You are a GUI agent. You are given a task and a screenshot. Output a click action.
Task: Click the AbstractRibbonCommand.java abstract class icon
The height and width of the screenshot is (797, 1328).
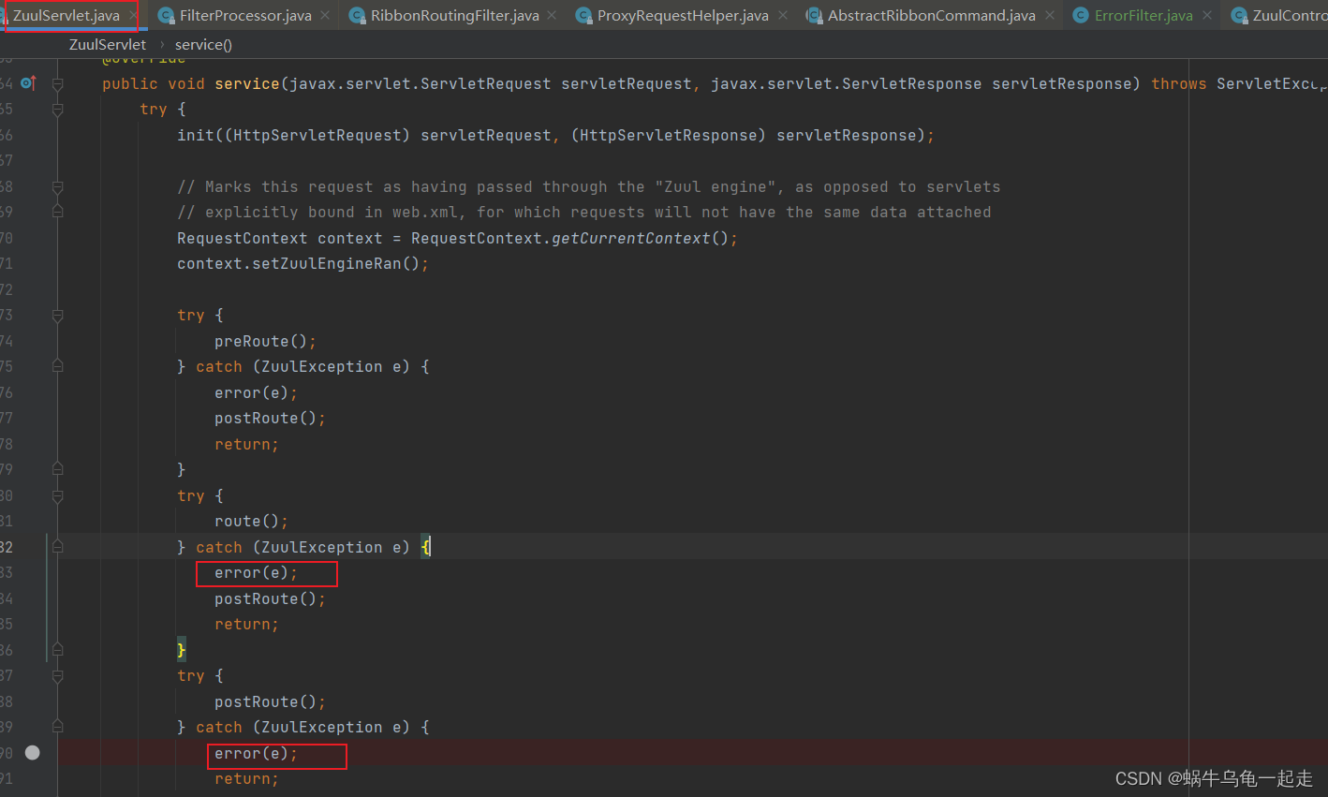pyautogui.click(x=814, y=16)
